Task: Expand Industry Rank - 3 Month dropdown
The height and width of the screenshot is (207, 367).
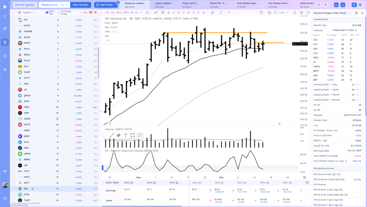Action: click(x=361, y=100)
